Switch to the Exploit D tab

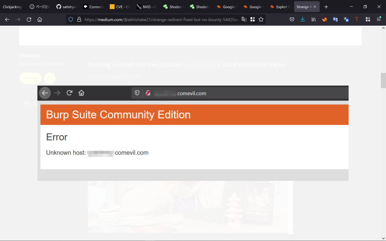tap(280, 7)
